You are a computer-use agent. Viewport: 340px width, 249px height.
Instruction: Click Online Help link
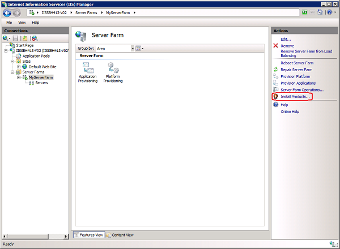[290, 112]
